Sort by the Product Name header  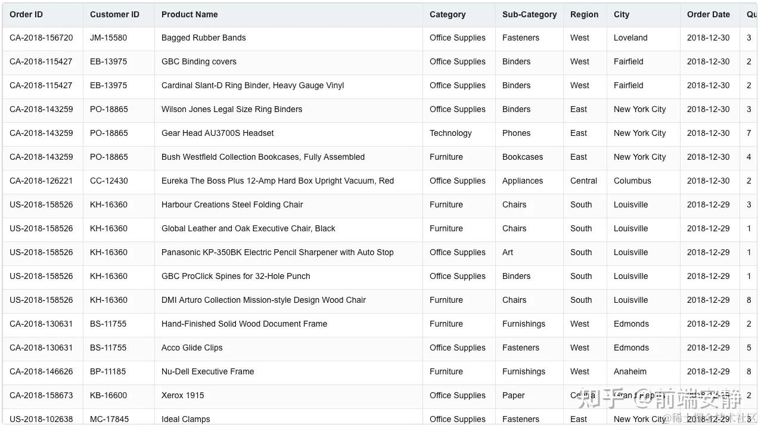[x=190, y=14]
